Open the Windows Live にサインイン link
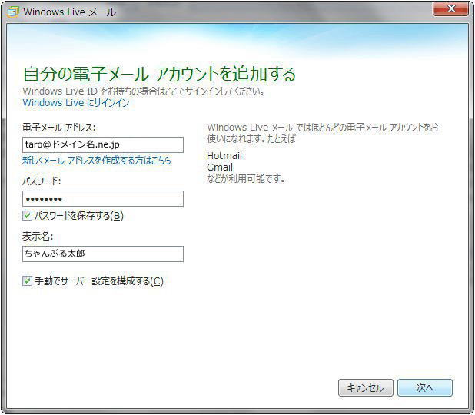 coord(76,103)
